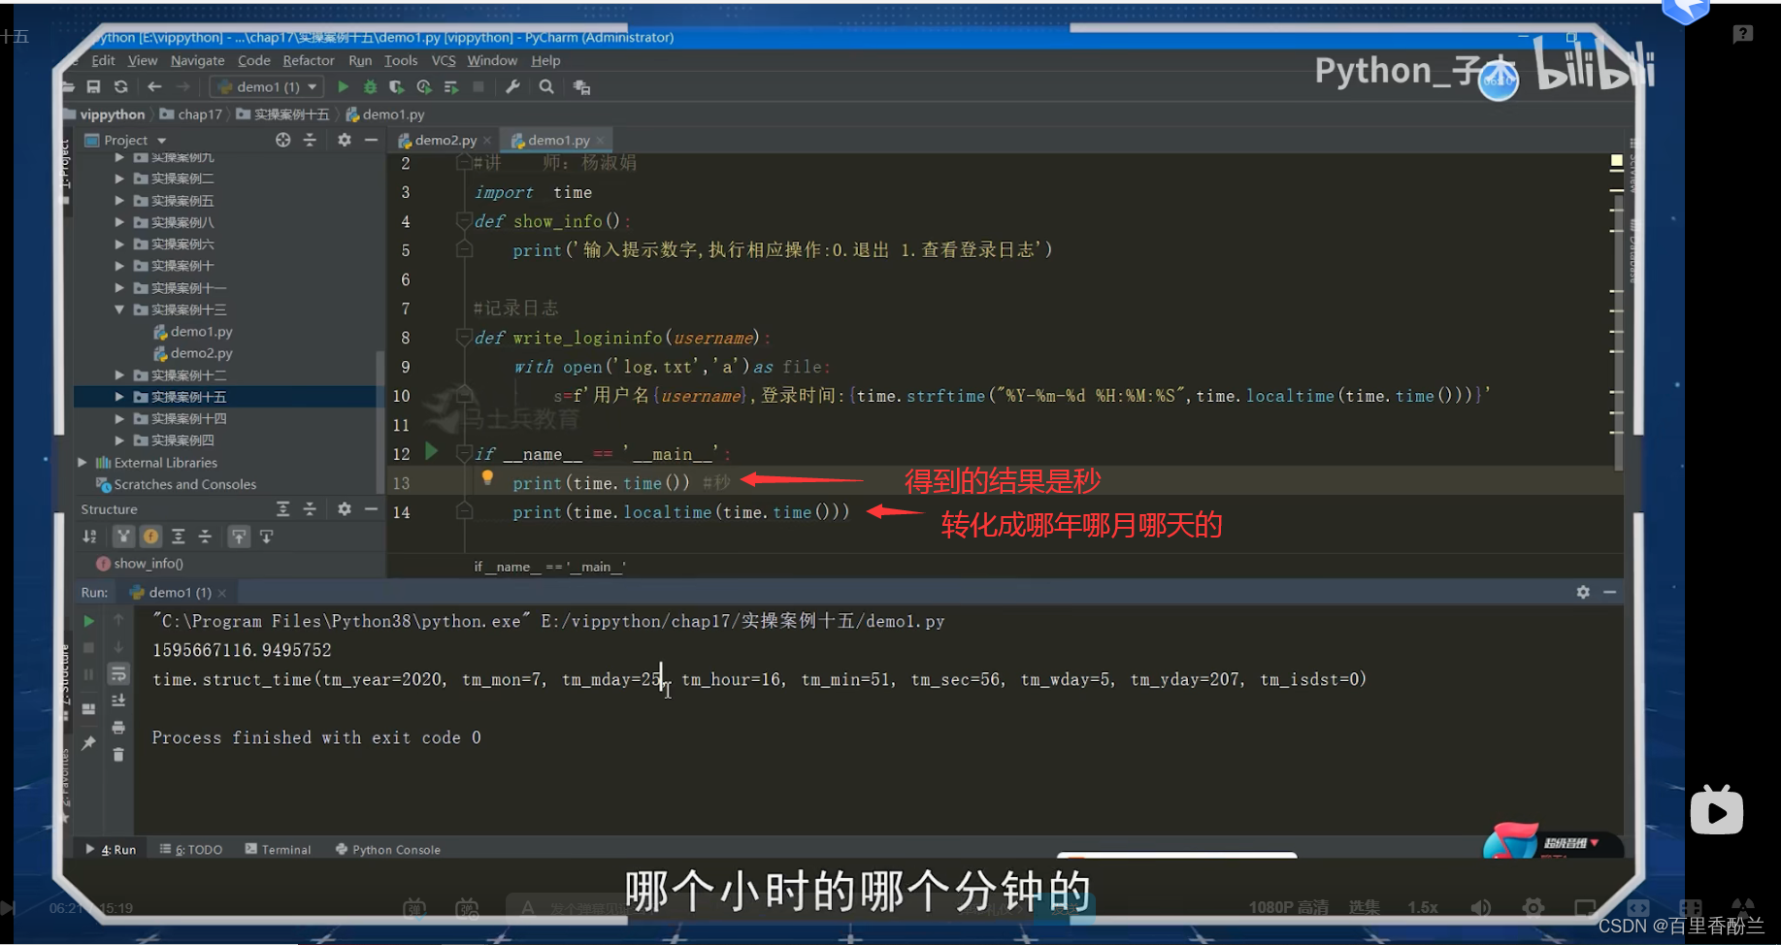This screenshot has width=1781, height=945.
Task: Open the Navigate menu
Action: 198,60
